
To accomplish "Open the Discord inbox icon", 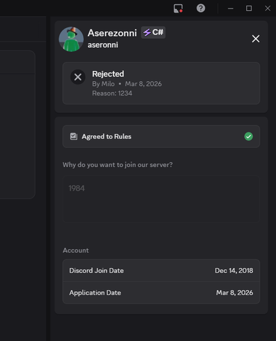I will (x=178, y=8).
